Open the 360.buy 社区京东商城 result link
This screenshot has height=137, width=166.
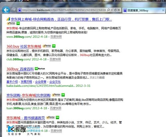pos(24,47)
